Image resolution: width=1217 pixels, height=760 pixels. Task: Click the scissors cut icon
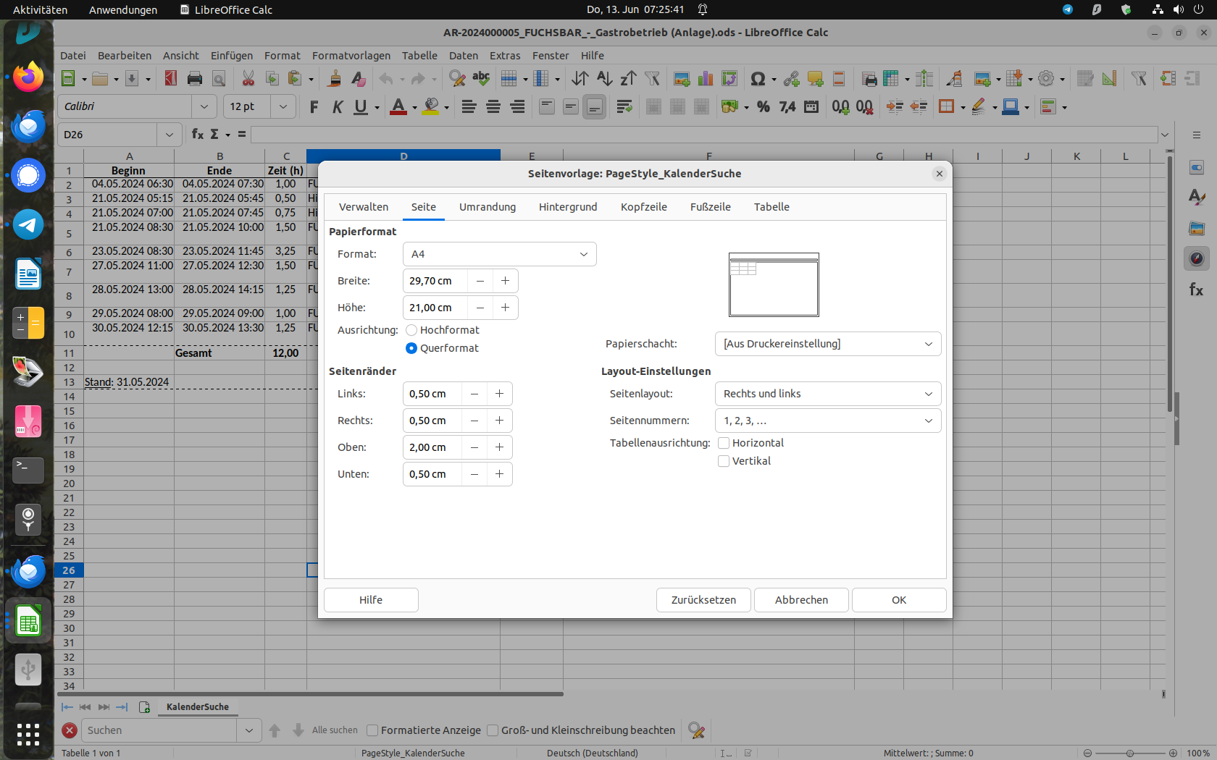[x=248, y=79]
